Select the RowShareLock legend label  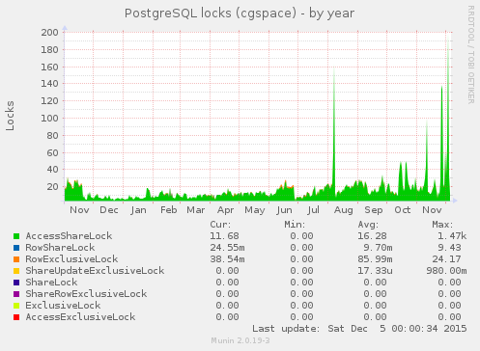(60, 248)
